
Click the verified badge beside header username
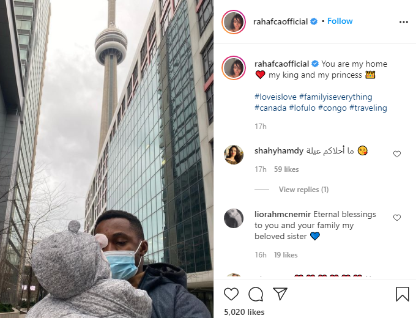coord(314,21)
